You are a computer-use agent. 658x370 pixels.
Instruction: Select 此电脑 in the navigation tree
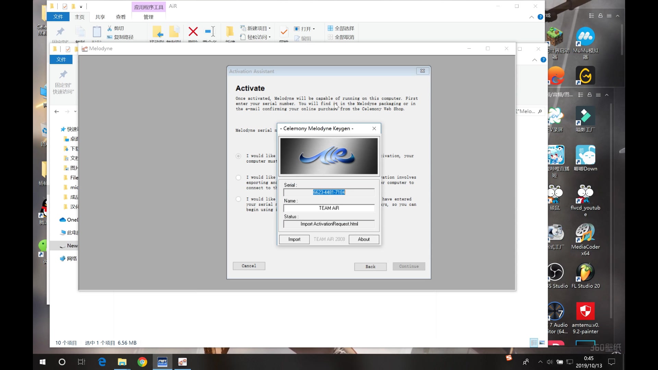tap(69, 233)
